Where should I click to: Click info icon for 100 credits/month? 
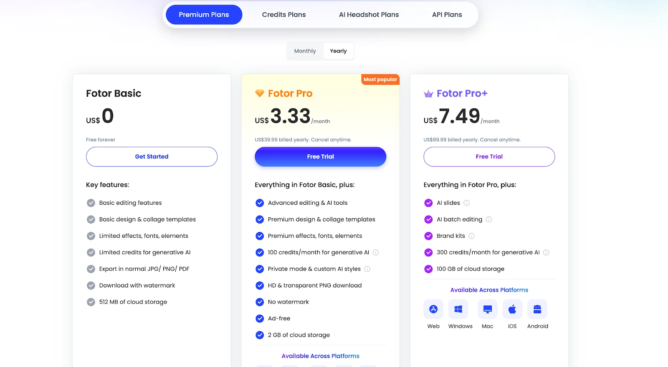point(376,252)
